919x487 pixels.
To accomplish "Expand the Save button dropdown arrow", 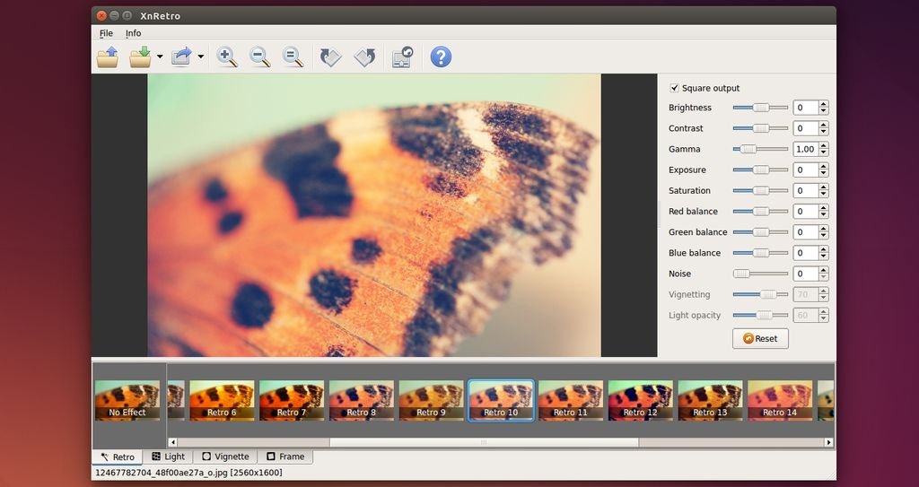I will point(160,57).
